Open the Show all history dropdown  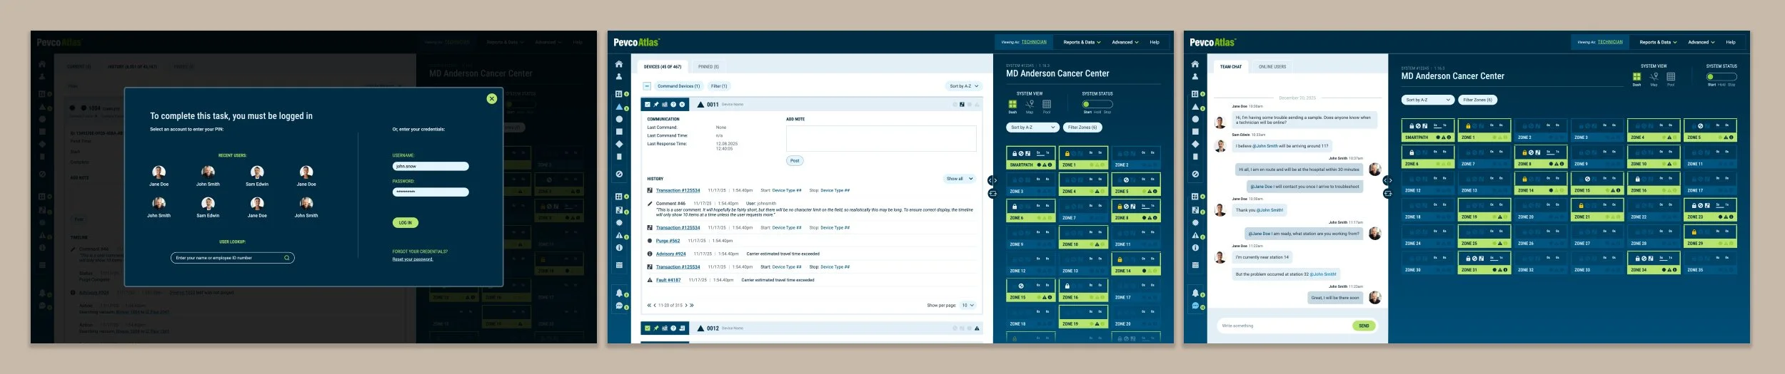pyautogui.click(x=960, y=179)
